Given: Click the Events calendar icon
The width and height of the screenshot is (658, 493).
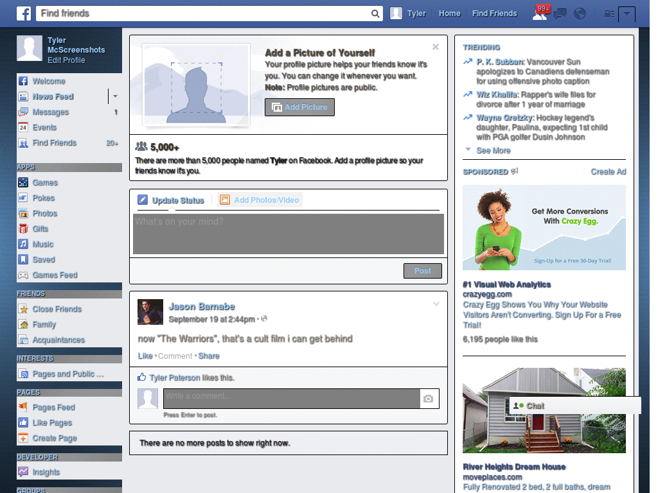Looking at the screenshot, I should [23, 128].
